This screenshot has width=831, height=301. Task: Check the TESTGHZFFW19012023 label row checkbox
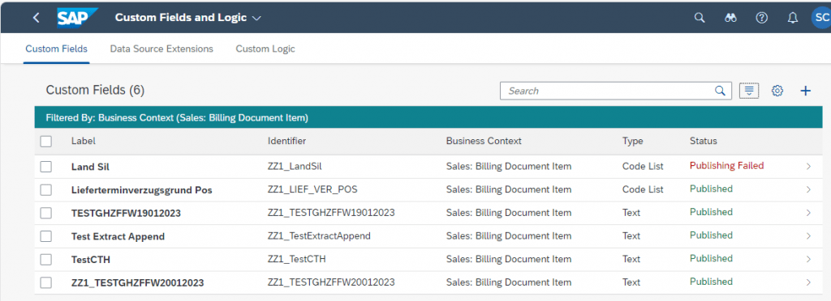coord(46,213)
